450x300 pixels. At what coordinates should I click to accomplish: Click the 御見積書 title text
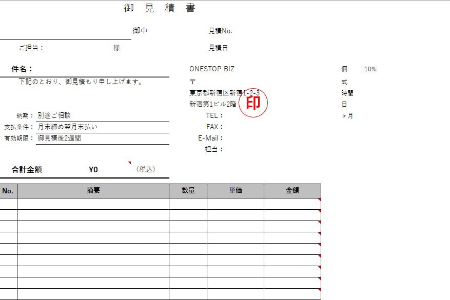click(x=160, y=8)
